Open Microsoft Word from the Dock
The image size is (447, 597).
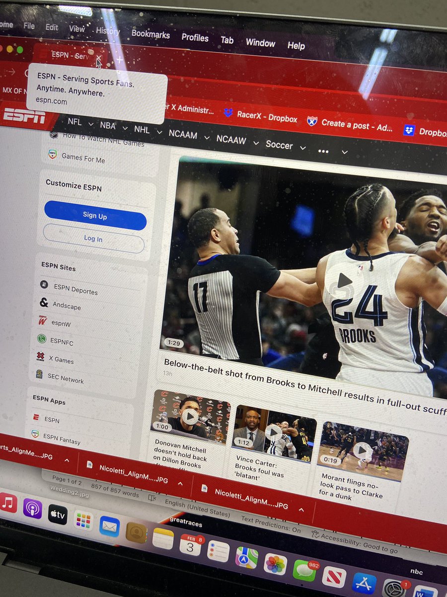pyautogui.click(x=426, y=593)
